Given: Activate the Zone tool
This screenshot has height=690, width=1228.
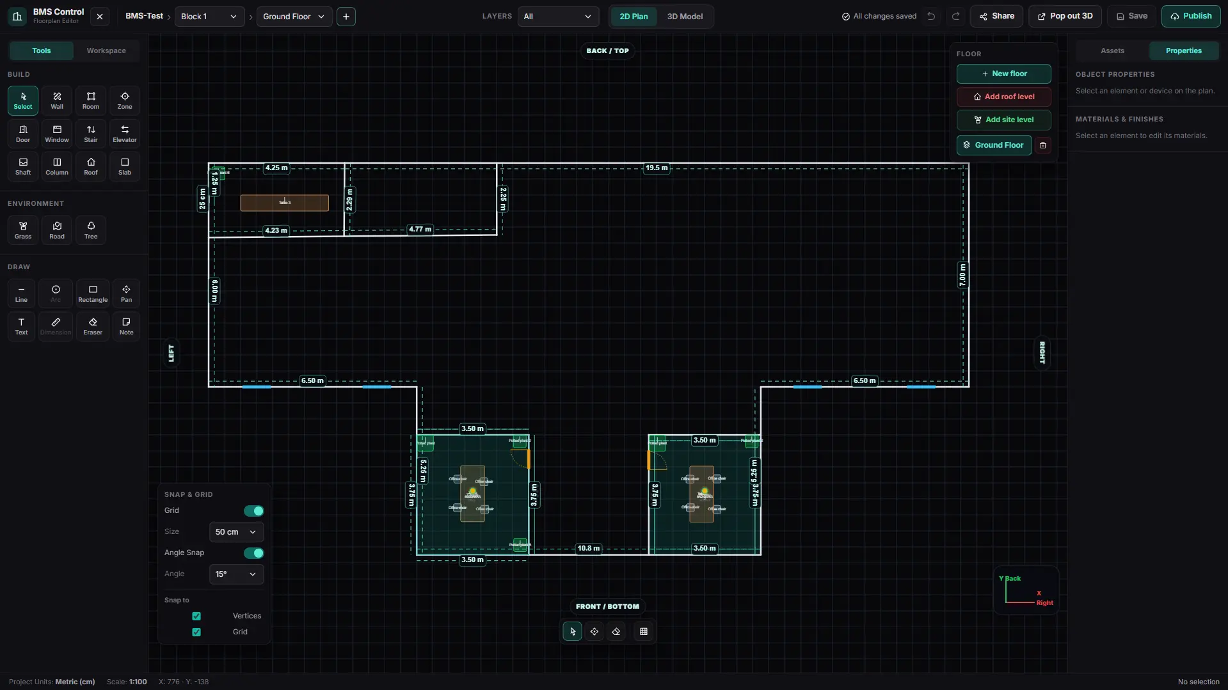Looking at the screenshot, I should 125,100.
